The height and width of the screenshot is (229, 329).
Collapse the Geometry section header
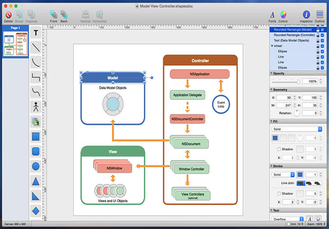(x=298, y=90)
